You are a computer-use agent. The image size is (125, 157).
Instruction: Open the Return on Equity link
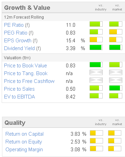click(24, 142)
